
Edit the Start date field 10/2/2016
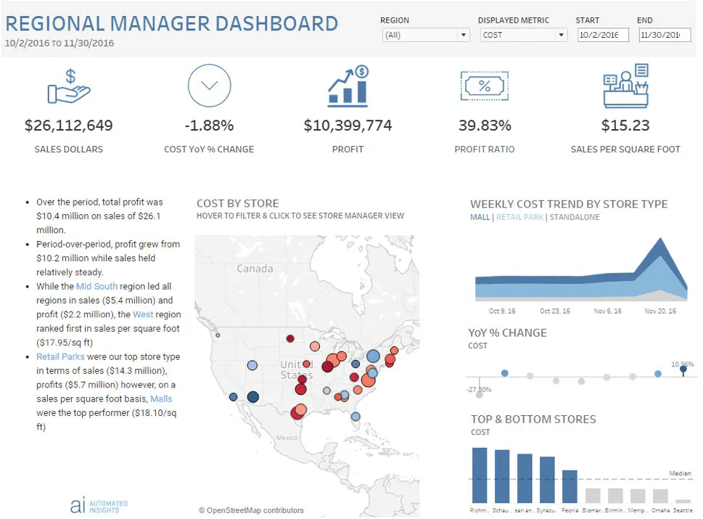603,35
